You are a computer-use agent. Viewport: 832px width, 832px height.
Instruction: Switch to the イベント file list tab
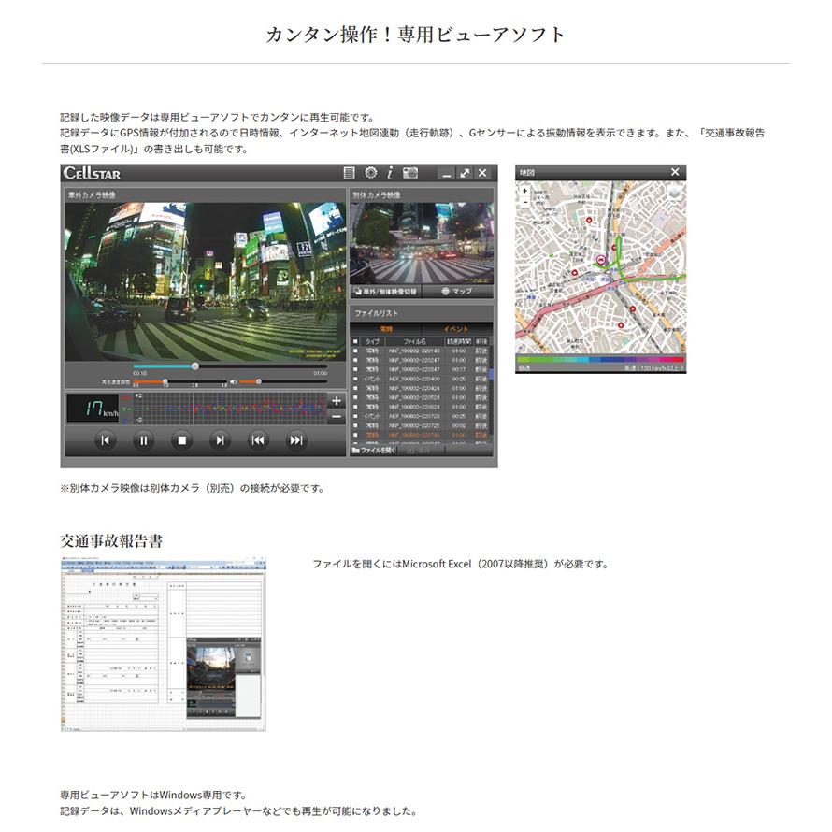pyautogui.click(x=456, y=329)
